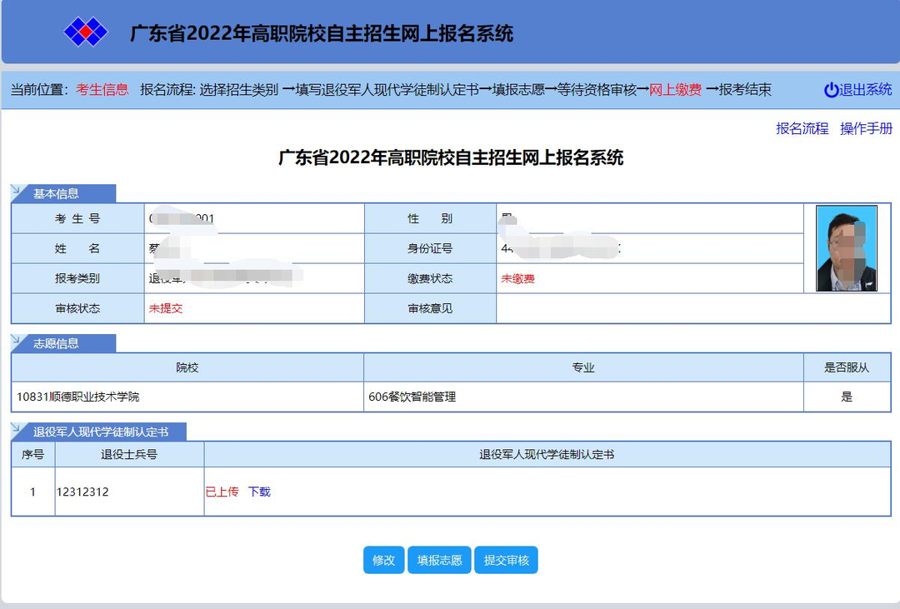Download the uploaded 认定书 via 下载

point(259,492)
